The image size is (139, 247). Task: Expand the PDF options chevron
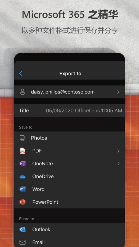pos(118,151)
